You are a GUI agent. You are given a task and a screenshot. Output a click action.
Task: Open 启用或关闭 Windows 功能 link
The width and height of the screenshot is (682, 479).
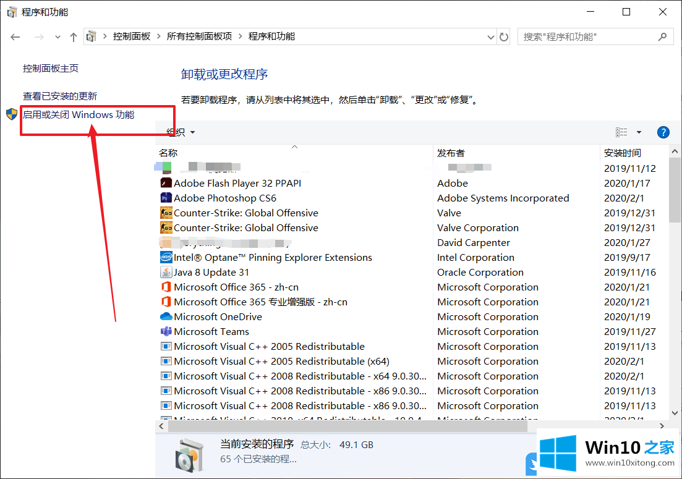tap(79, 115)
